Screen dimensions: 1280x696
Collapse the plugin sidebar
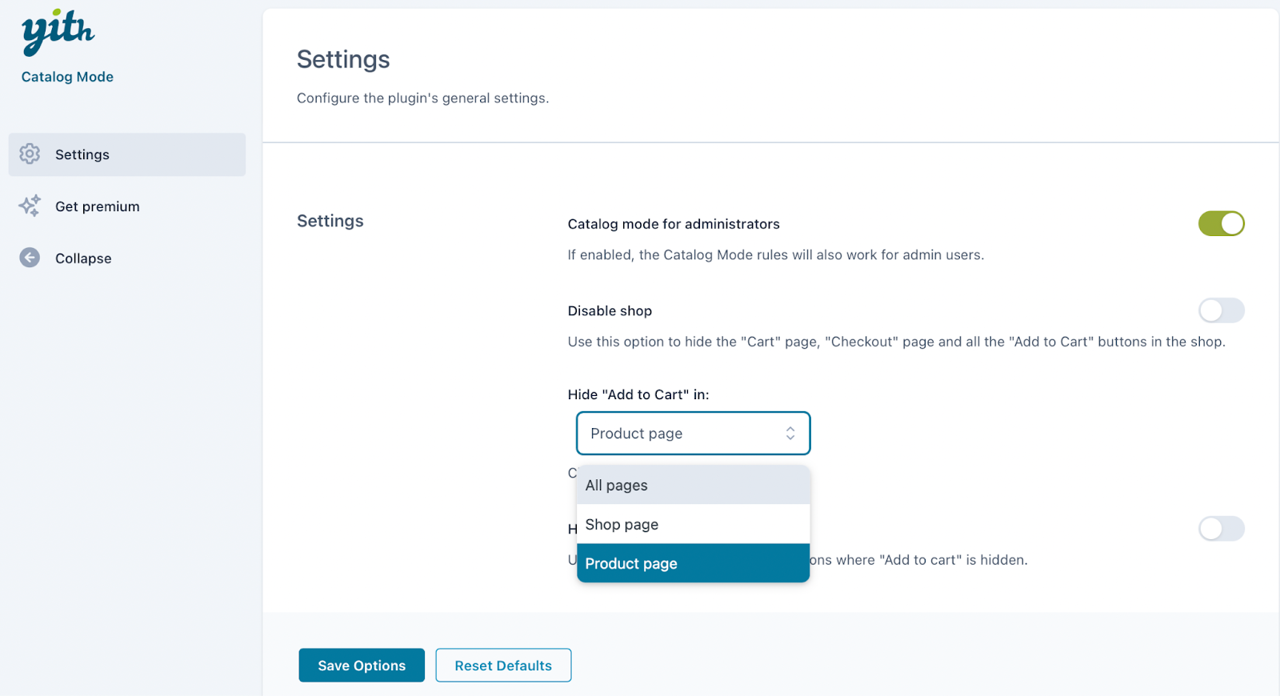point(83,258)
